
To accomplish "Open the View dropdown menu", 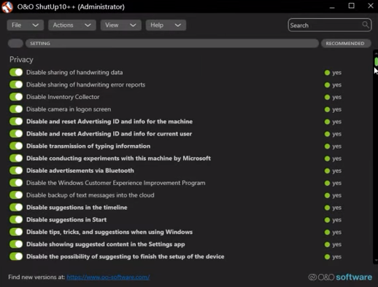I will point(121,25).
